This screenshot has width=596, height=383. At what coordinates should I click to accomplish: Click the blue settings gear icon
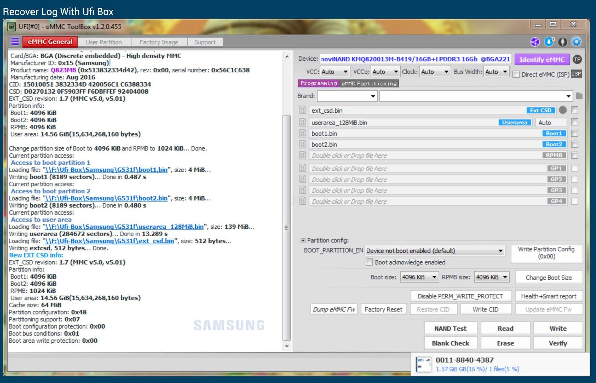click(x=576, y=42)
